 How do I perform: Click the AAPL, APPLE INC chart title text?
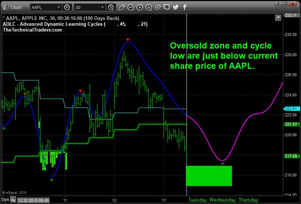pos(61,18)
